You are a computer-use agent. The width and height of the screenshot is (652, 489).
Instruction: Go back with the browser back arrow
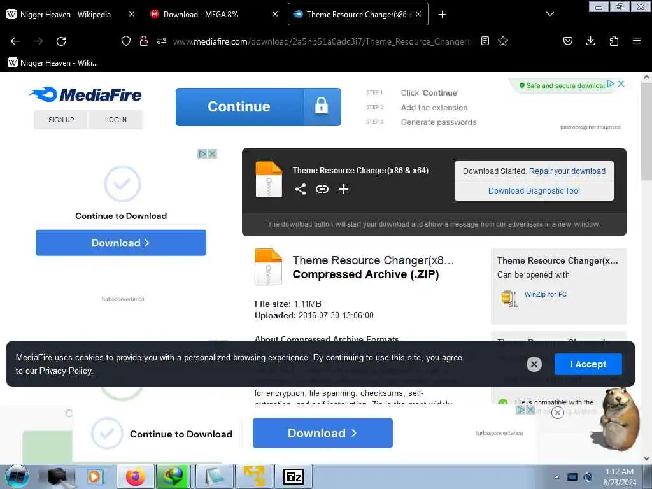15,41
